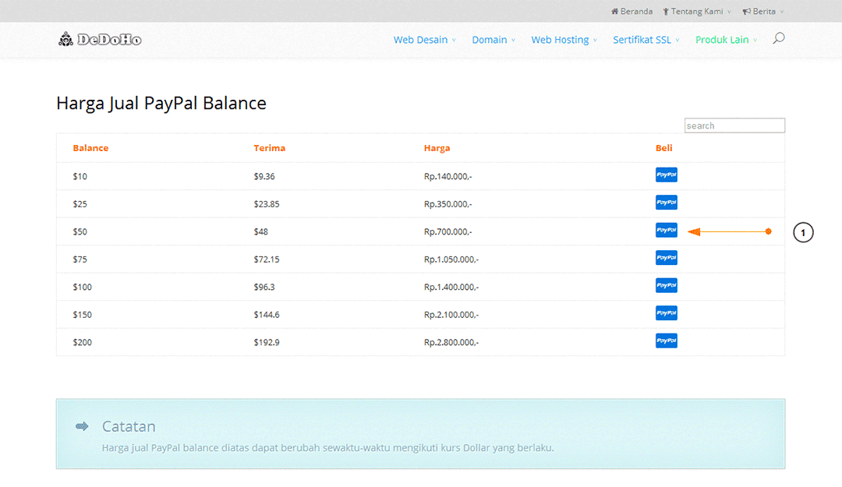Sort the table by Harga column header
Screen dimensions: 842x487
pyautogui.click(x=437, y=148)
